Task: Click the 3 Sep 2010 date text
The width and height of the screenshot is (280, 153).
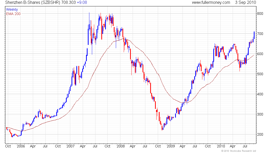Action: (246, 3)
